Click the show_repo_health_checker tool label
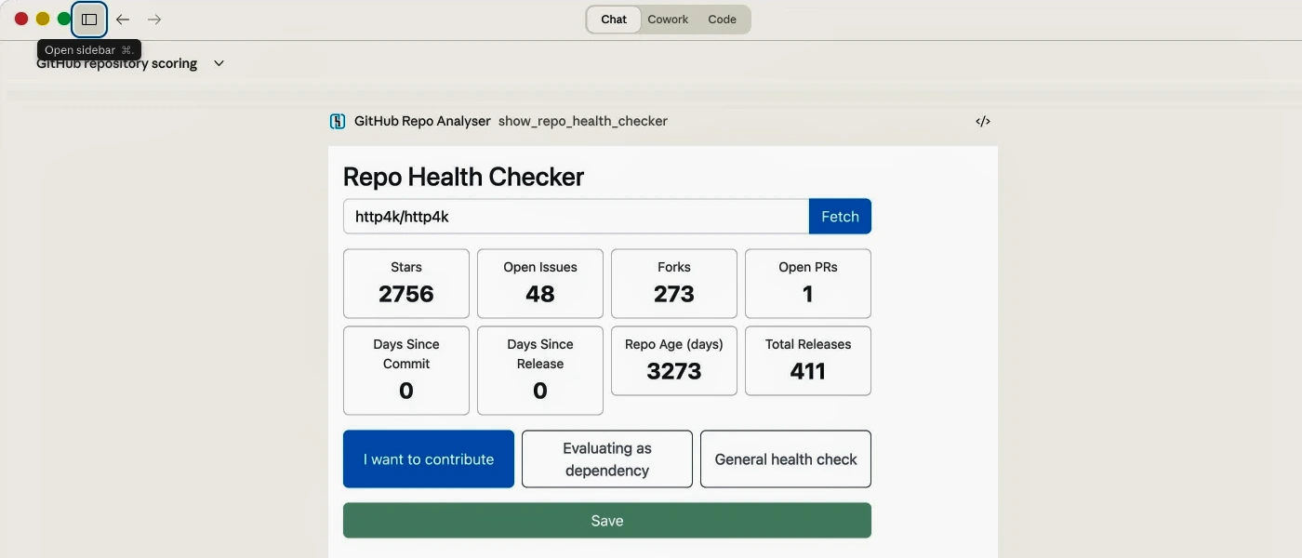This screenshot has height=558, width=1302. [583, 121]
